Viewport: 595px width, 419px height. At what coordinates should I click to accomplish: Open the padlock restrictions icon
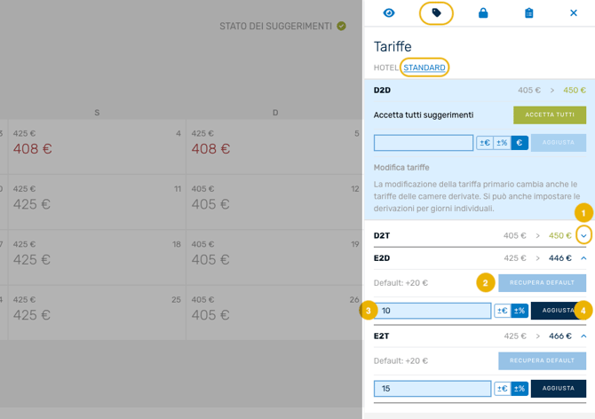483,13
